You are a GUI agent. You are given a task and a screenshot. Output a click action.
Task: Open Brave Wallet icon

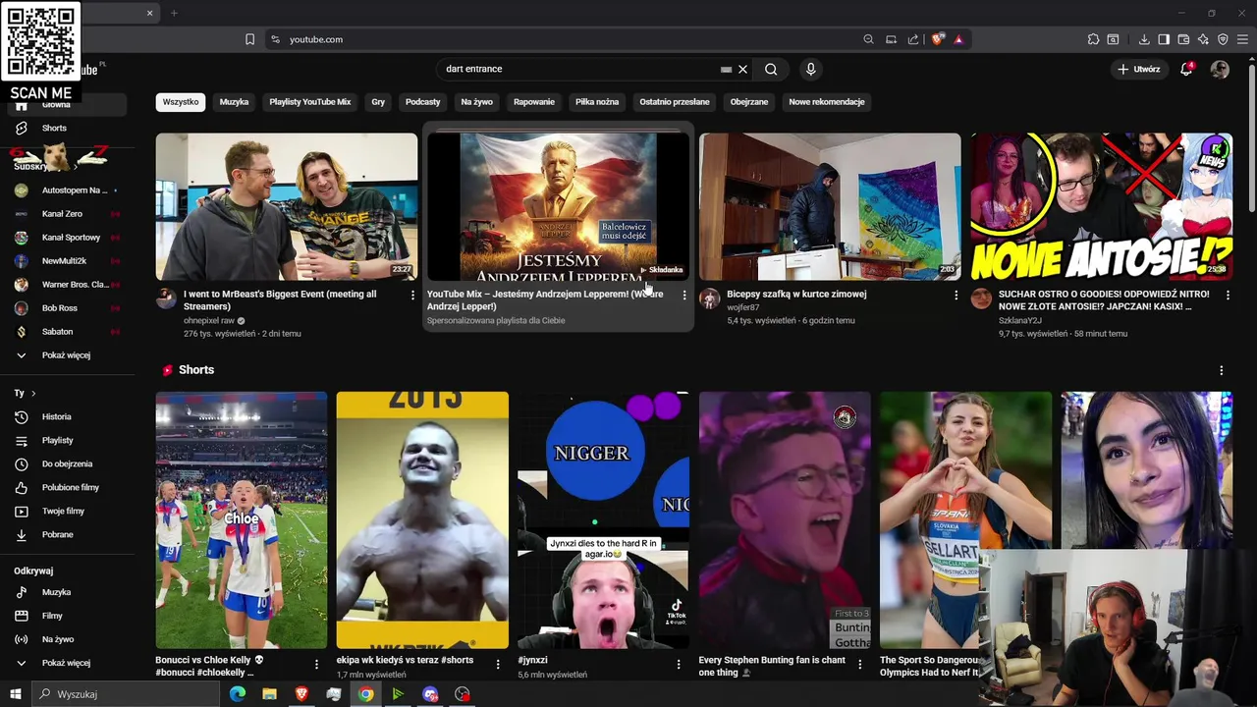pyautogui.click(x=1183, y=39)
